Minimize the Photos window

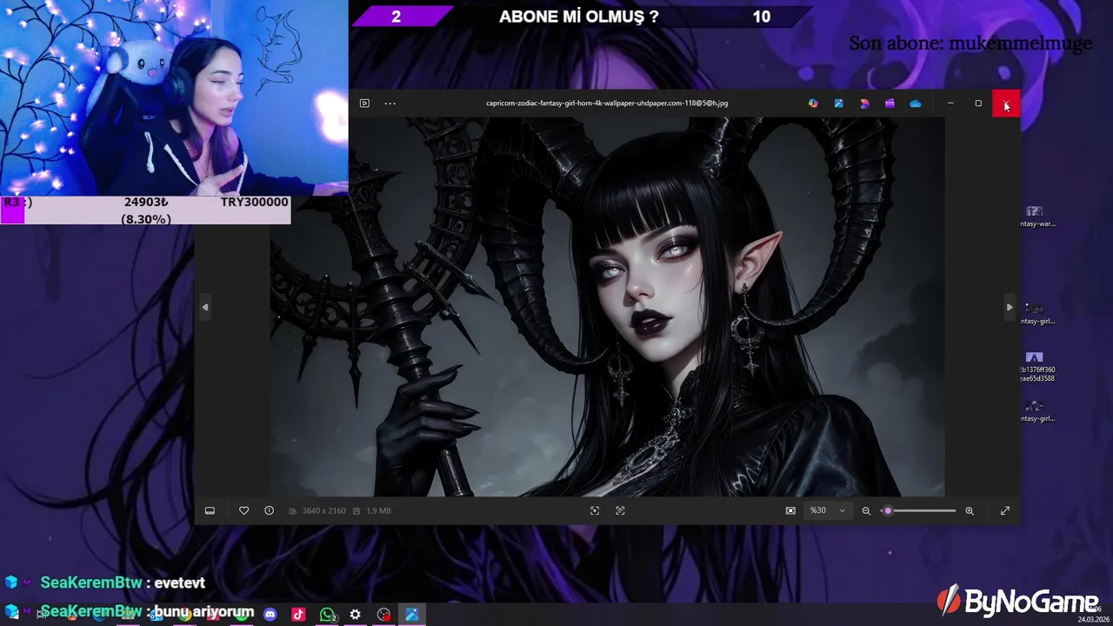(x=950, y=103)
